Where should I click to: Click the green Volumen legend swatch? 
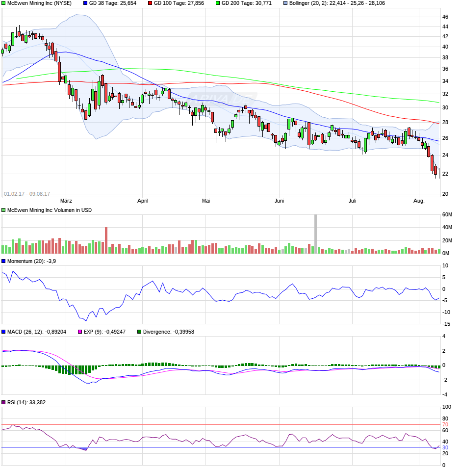tap(3, 210)
